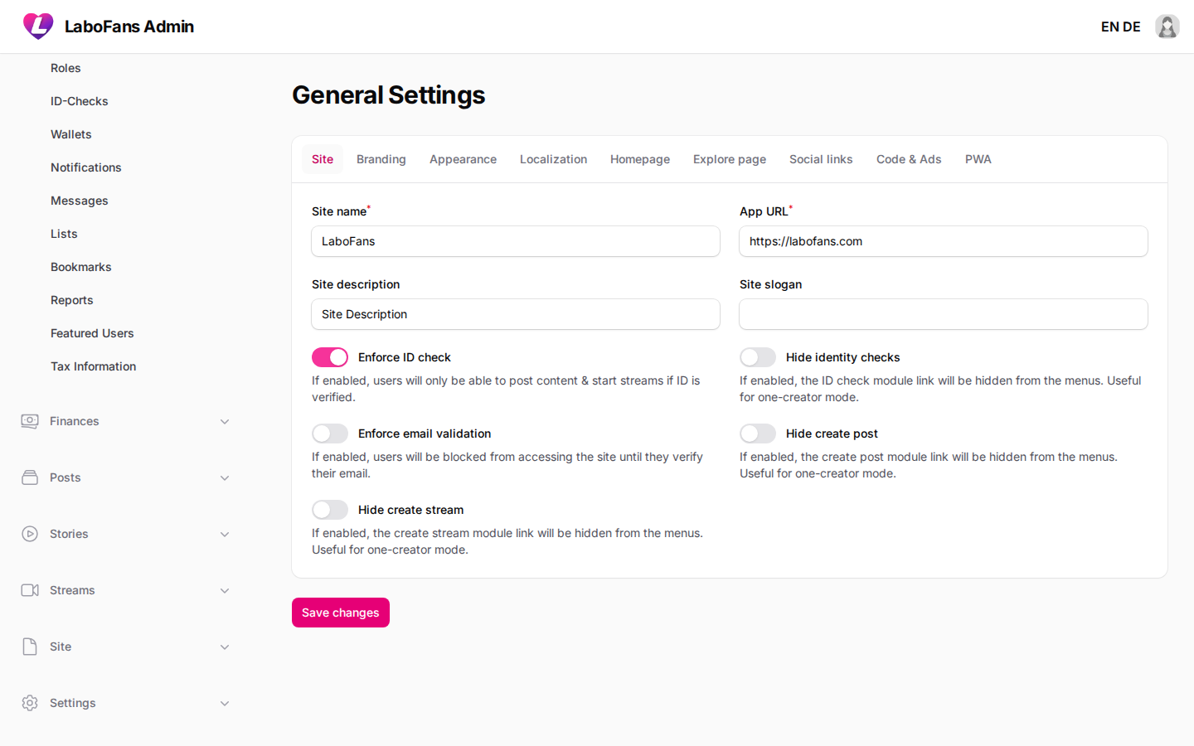Open Featured Users page
This screenshot has height=746, width=1194.
tap(92, 333)
